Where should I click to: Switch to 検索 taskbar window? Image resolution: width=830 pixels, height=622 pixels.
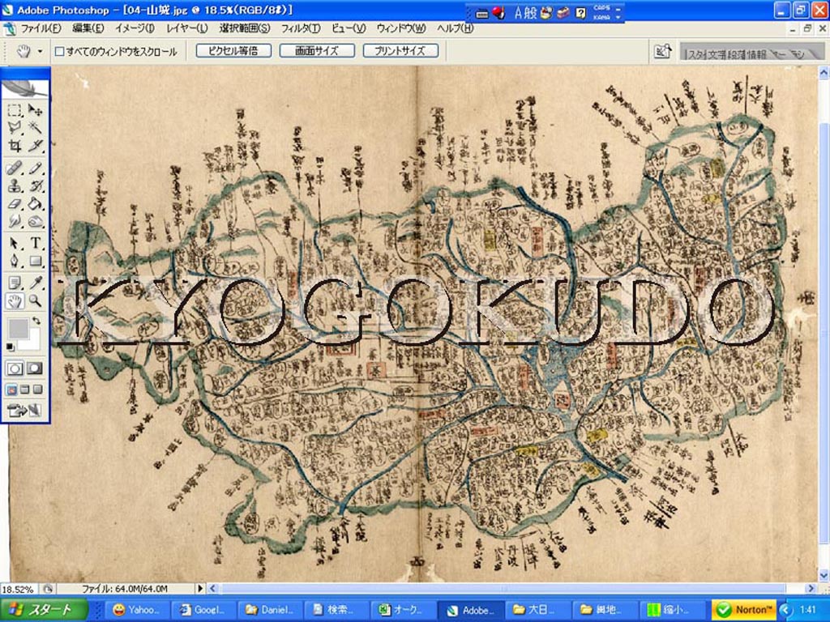(x=336, y=610)
